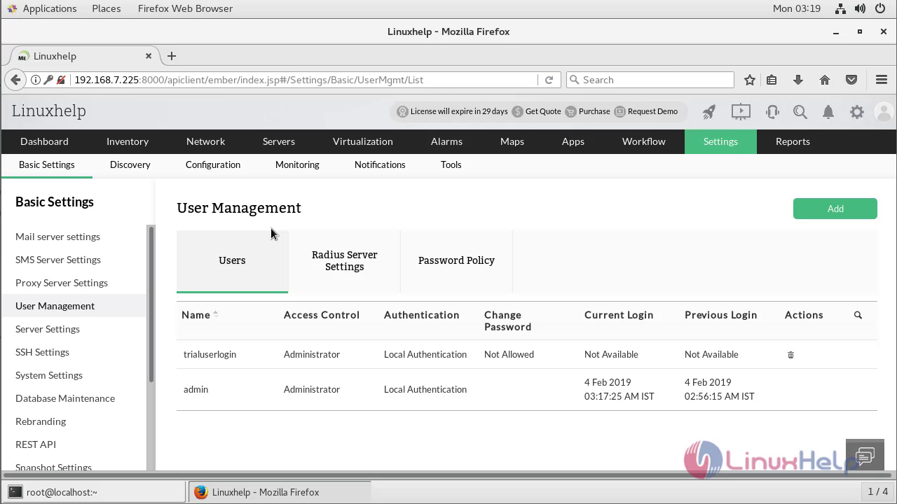Click the admin user name

point(196,389)
